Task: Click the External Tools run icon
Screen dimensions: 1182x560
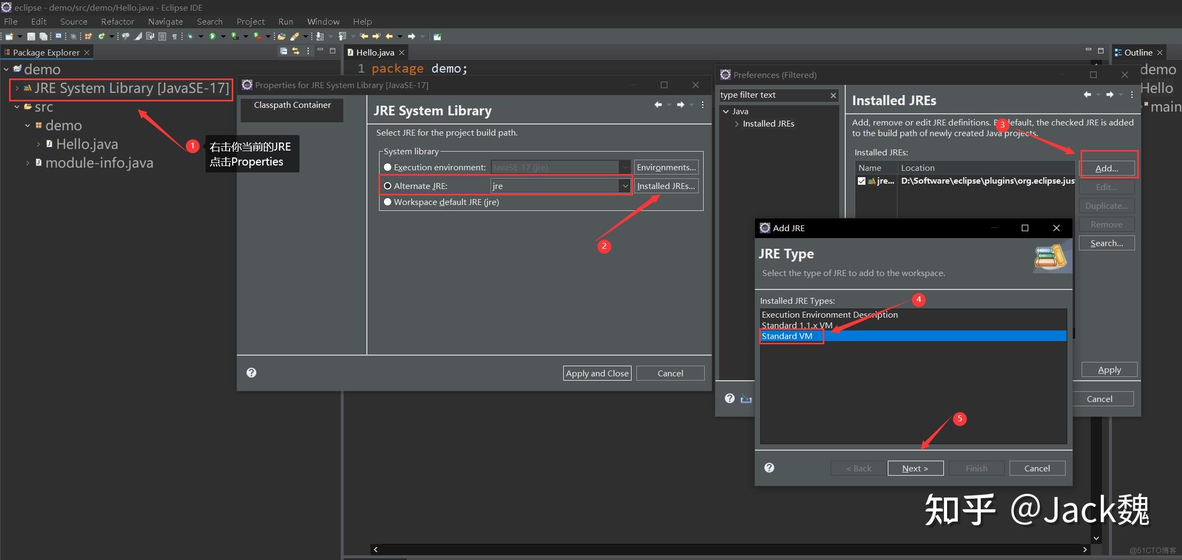Action: (257, 36)
